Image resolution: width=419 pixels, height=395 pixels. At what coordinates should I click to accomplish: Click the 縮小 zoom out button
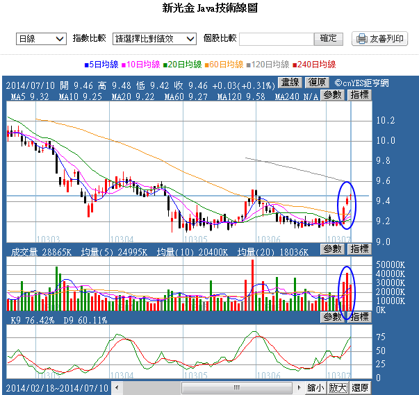tap(315, 387)
